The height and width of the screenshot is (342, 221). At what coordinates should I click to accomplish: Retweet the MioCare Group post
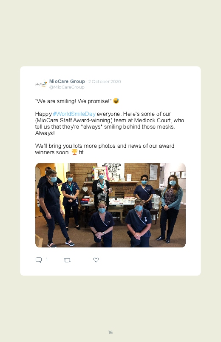pos(67,260)
